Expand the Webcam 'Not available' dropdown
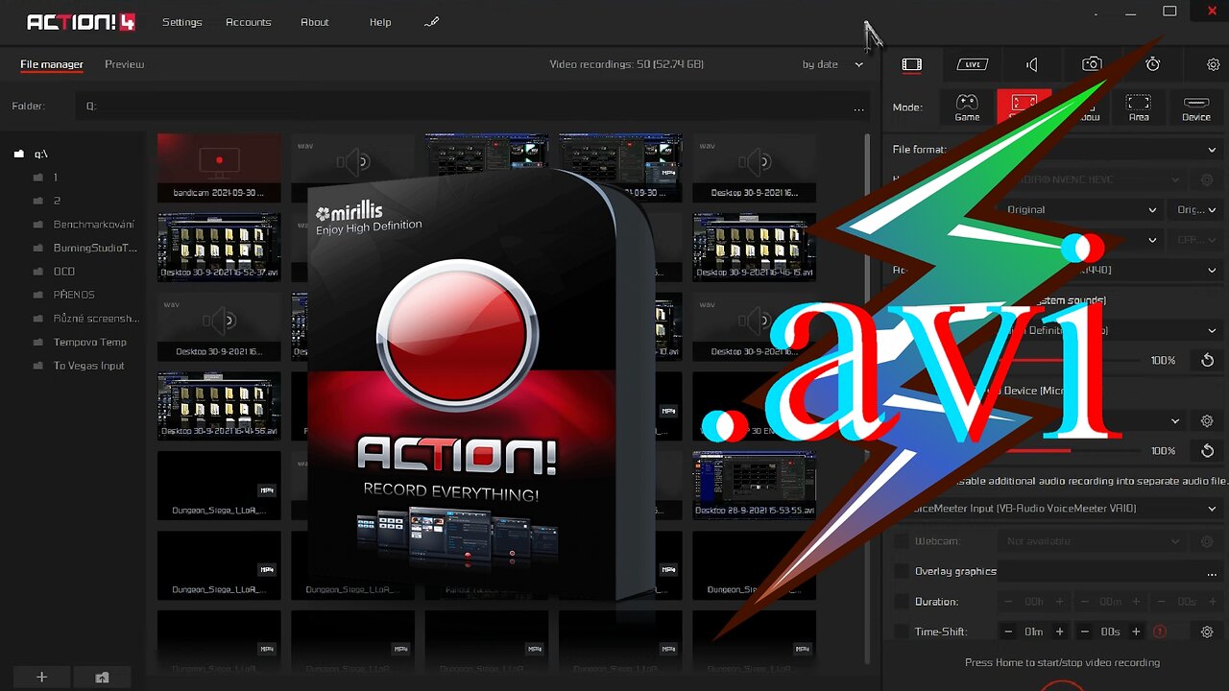Image resolution: width=1229 pixels, height=691 pixels. coord(1091,541)
